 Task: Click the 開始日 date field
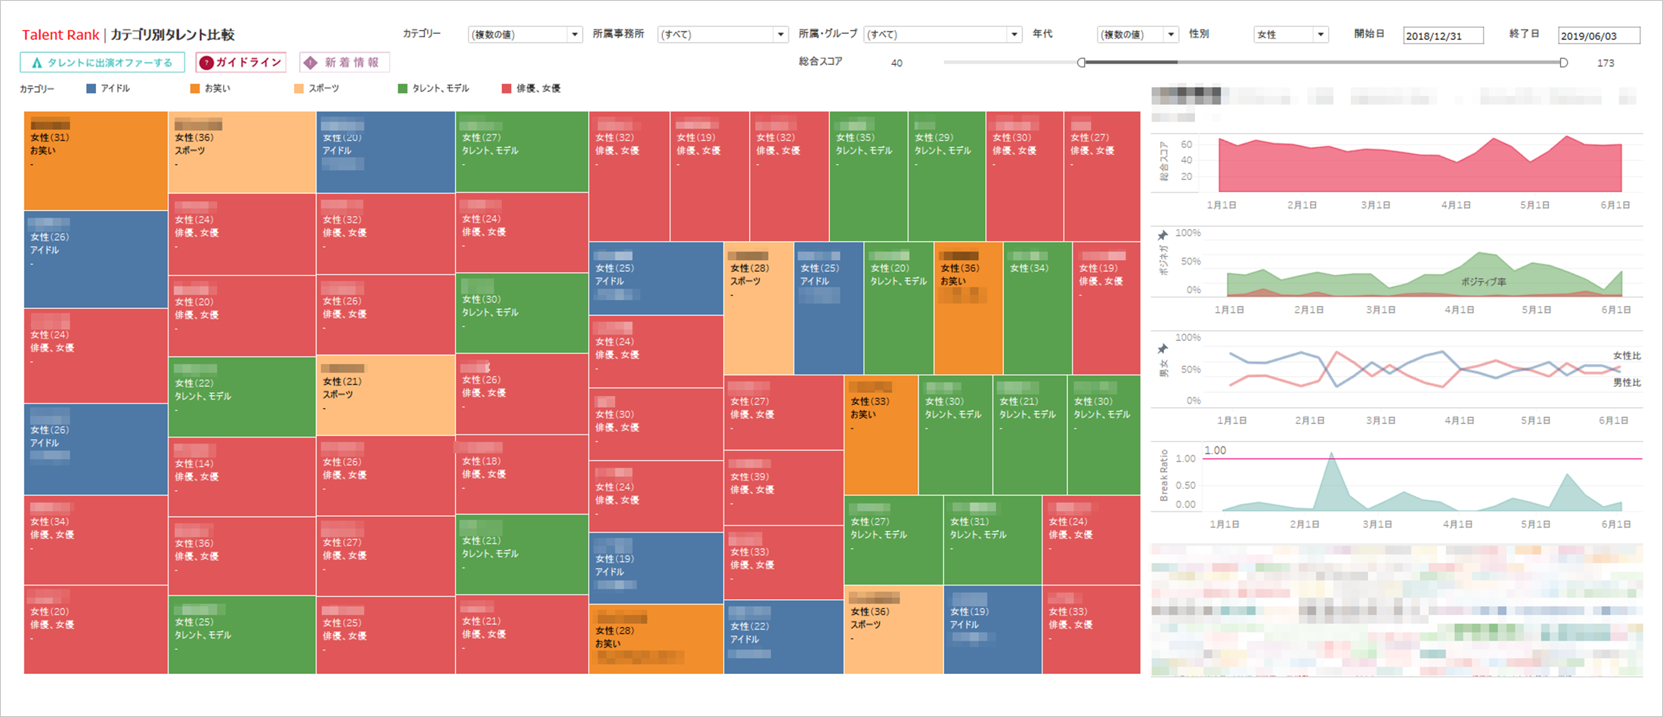pyautogui.click(x=1442, y=36)
